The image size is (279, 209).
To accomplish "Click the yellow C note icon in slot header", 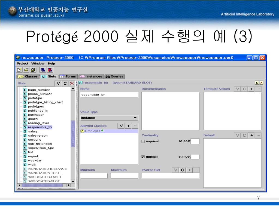I will (x=257, y=83).
